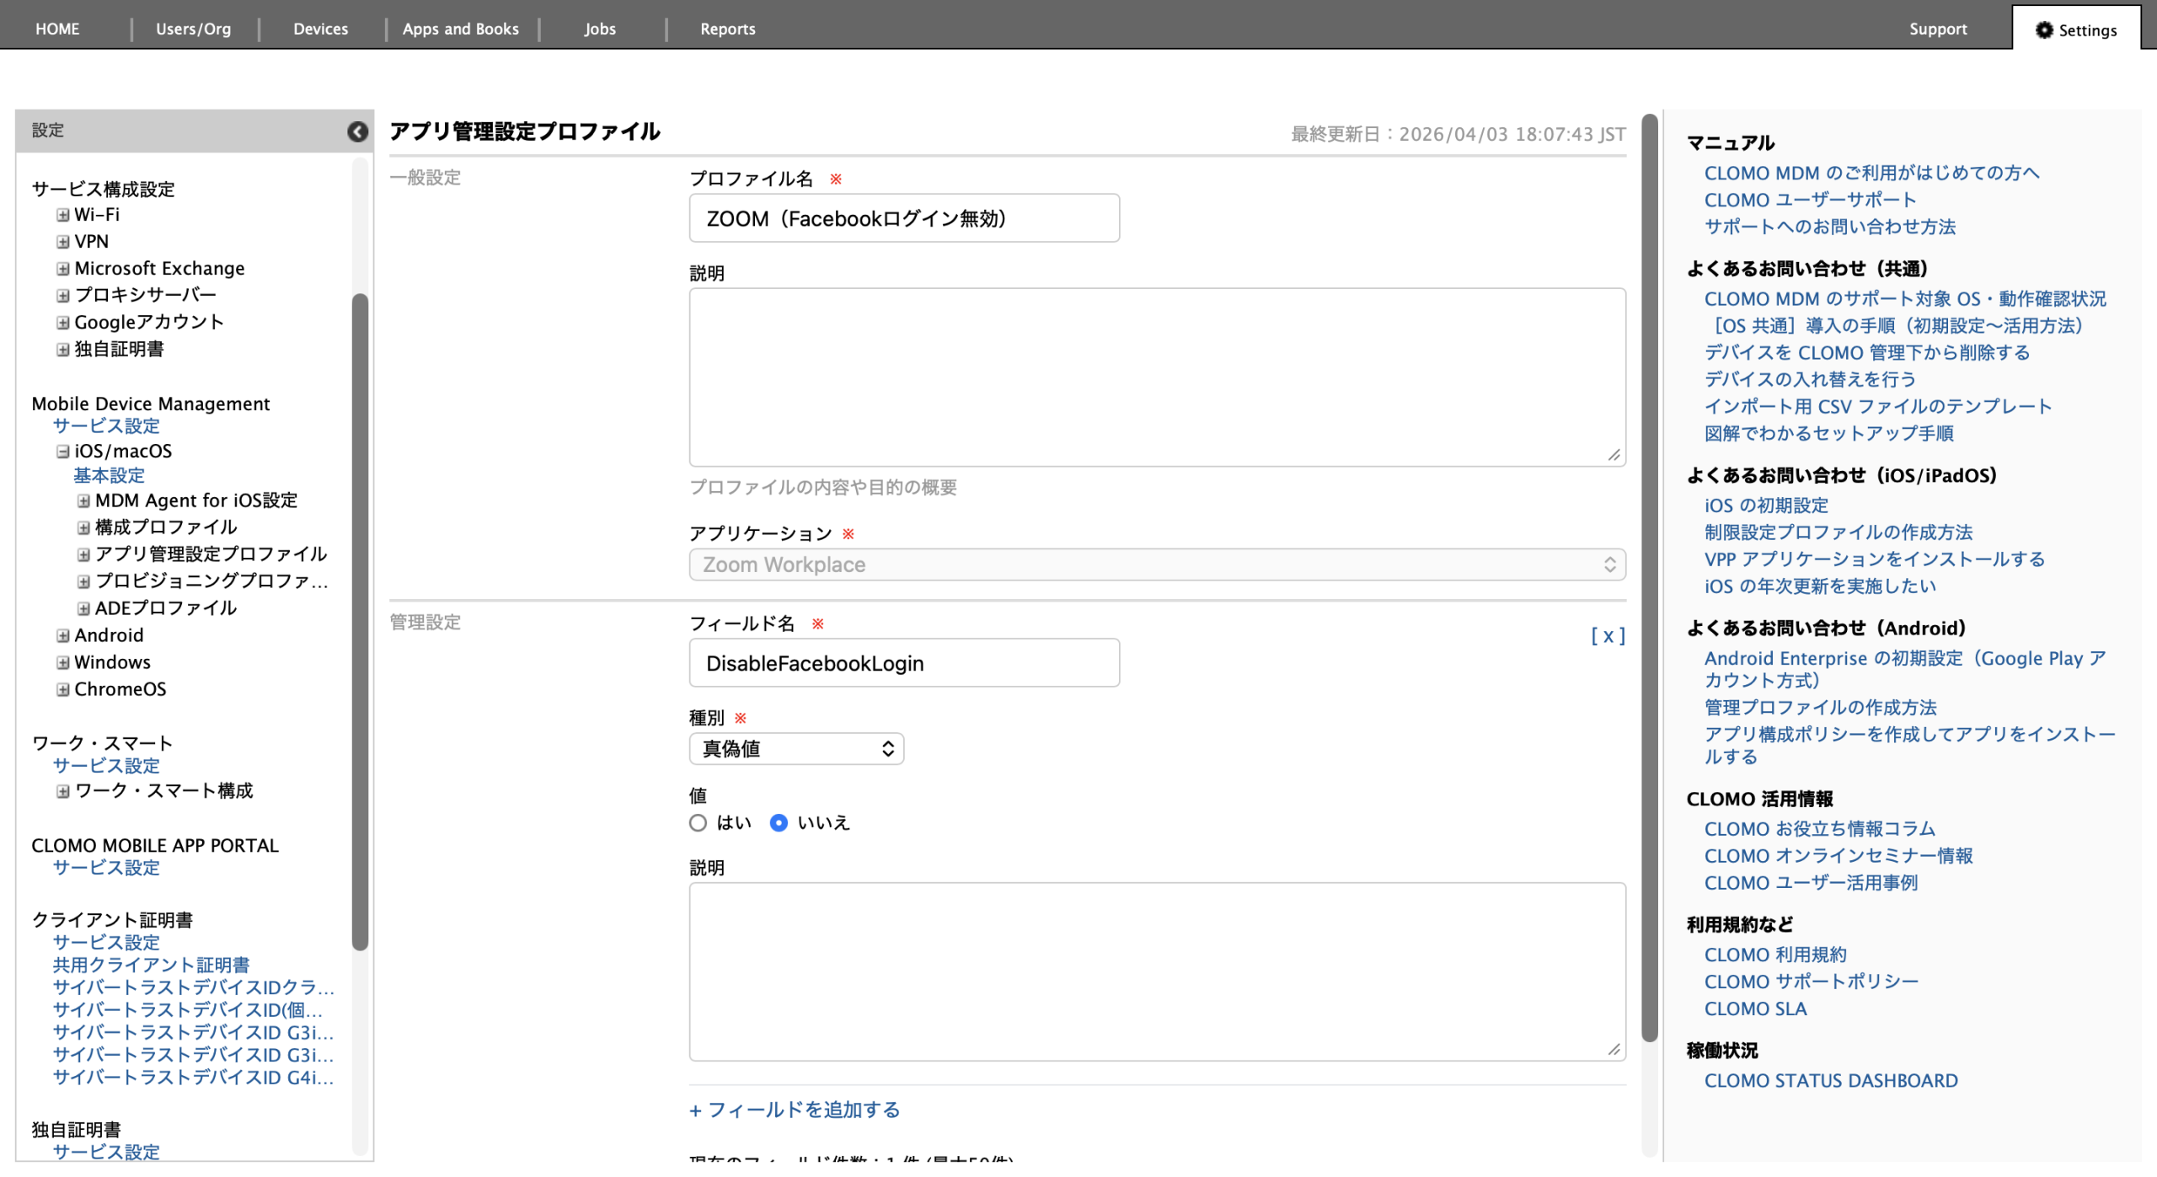
Task: Collapse the 設定 sidebar with arrow icon
Action: pyautogui.click(x=357, y=131)
